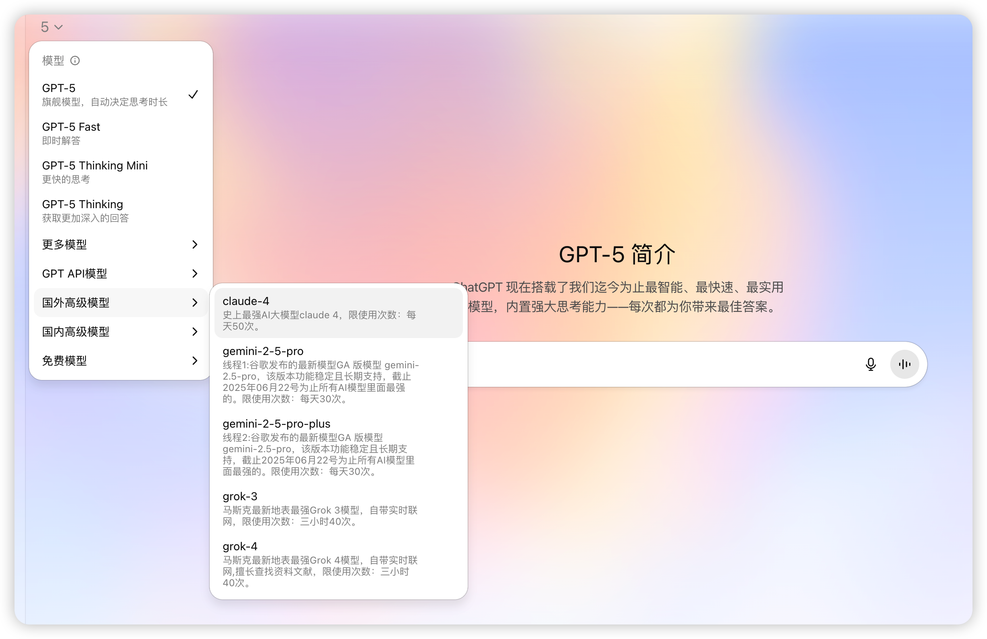Start voice mode with waveform button
Screen dimensions: 987x639
point(904,364)
